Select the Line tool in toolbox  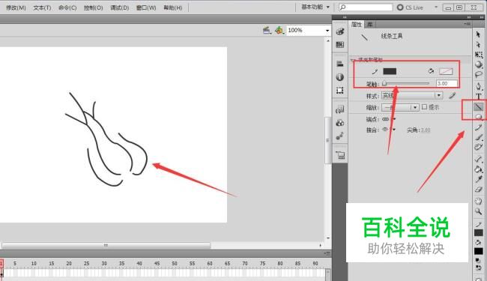(478, 107)
